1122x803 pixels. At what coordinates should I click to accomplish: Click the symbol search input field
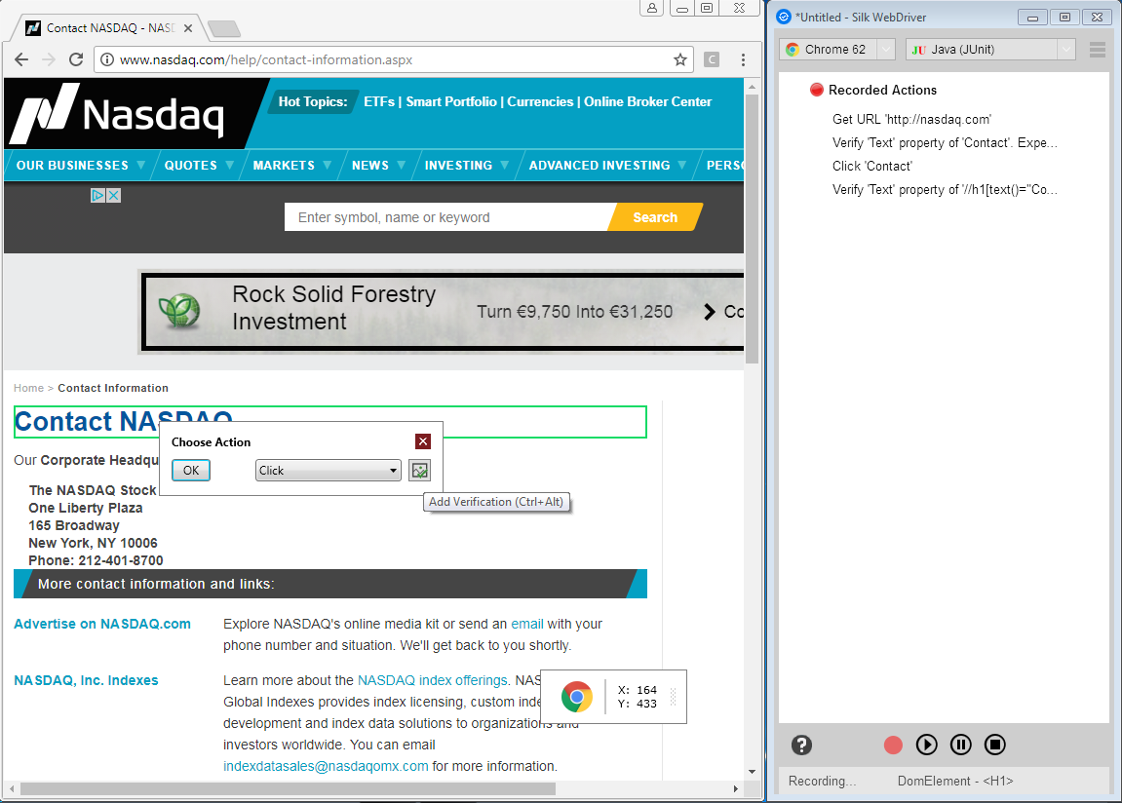[x=447, y=217]
